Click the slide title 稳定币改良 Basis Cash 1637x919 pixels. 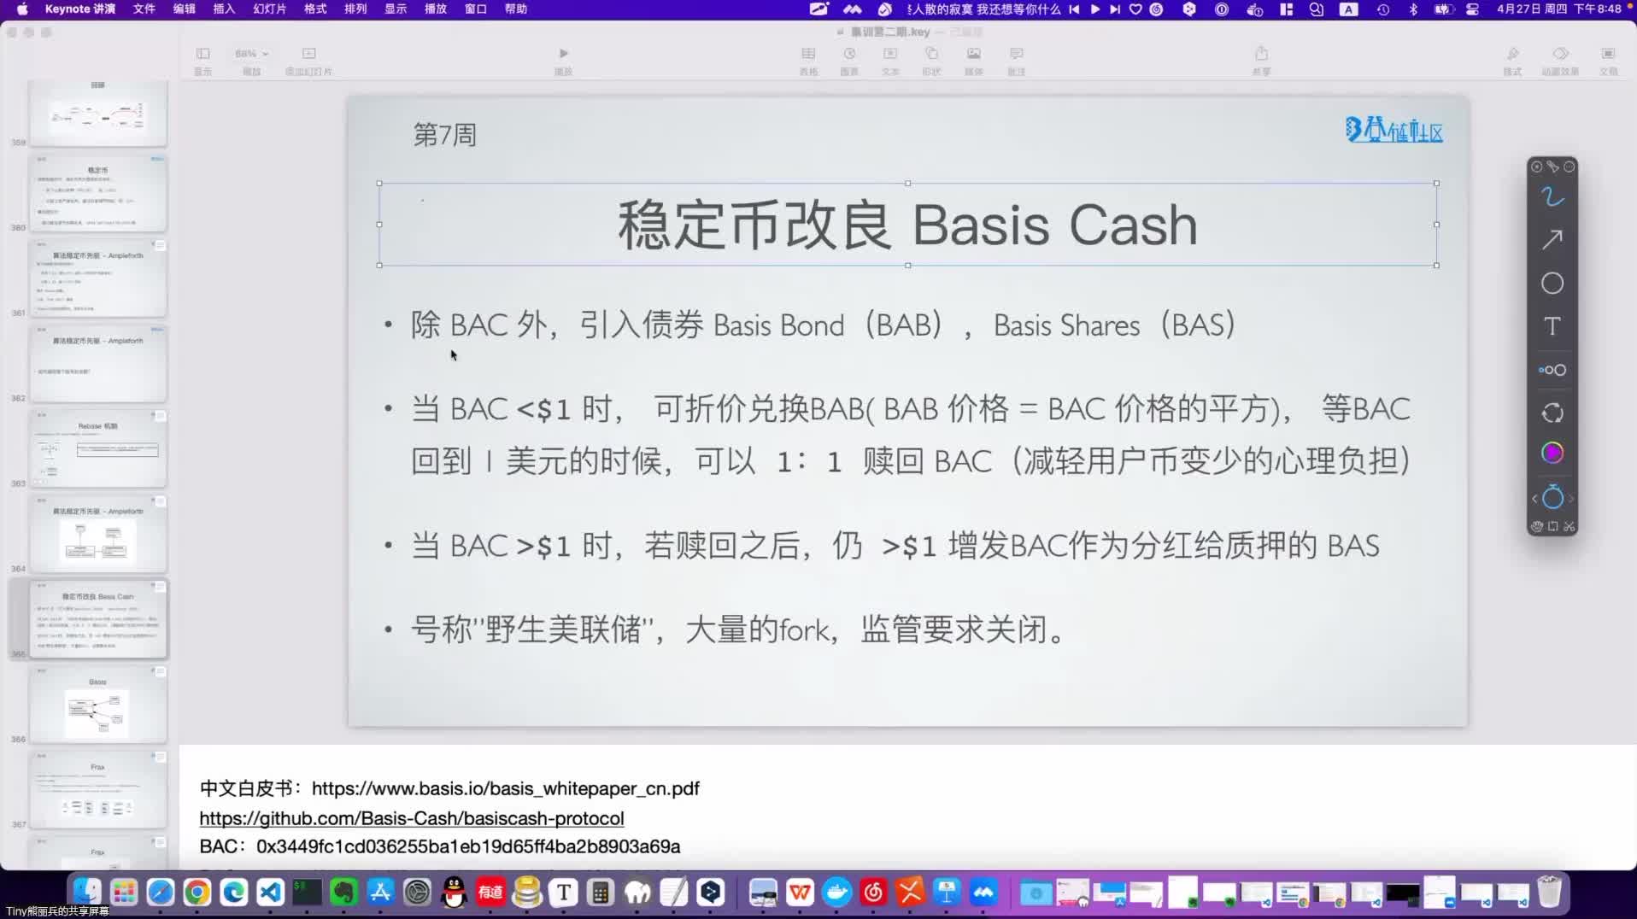click(907, 225)
